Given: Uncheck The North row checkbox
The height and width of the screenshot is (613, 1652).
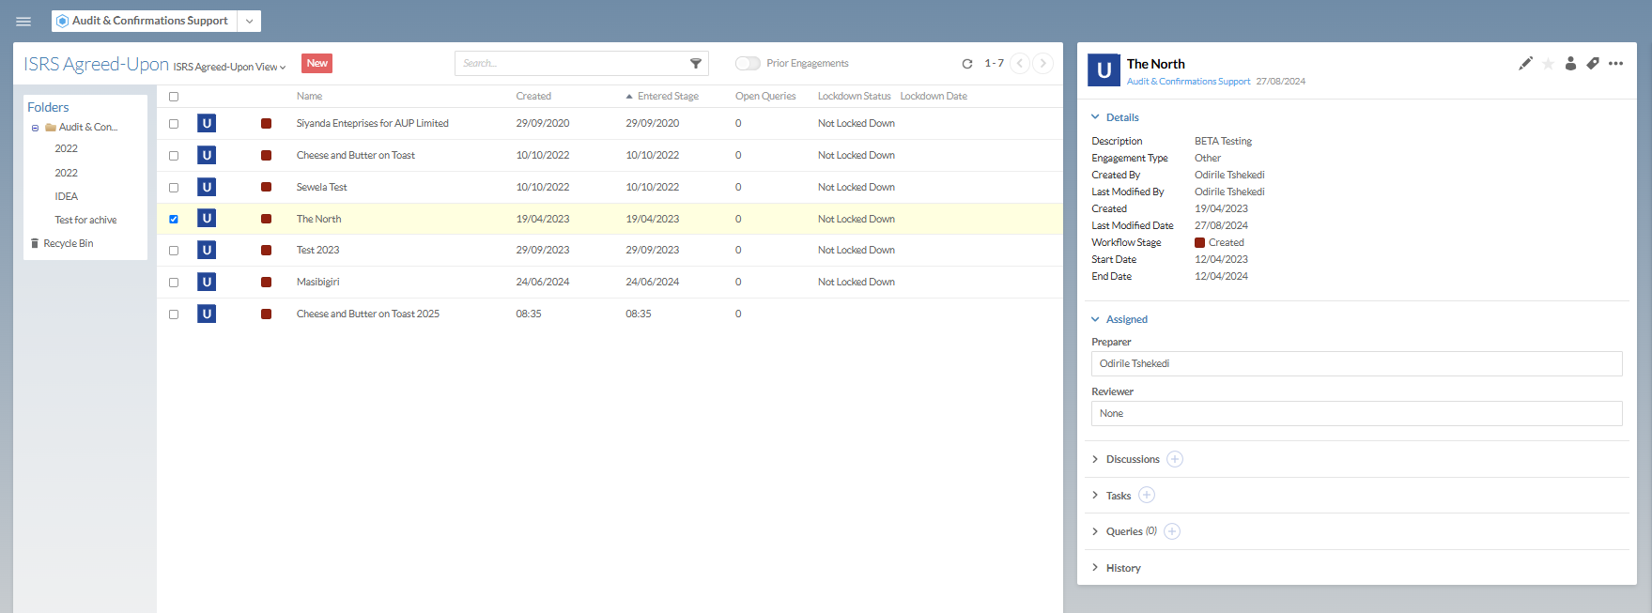Looking at the screenshot, I should (x=174, y=220).
